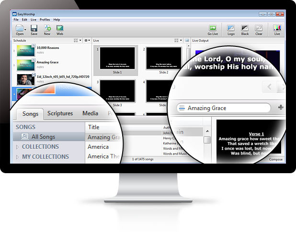The image size is (296, 232).
Task: Open the Profiles menu
Action: click(x=45, y=20)
